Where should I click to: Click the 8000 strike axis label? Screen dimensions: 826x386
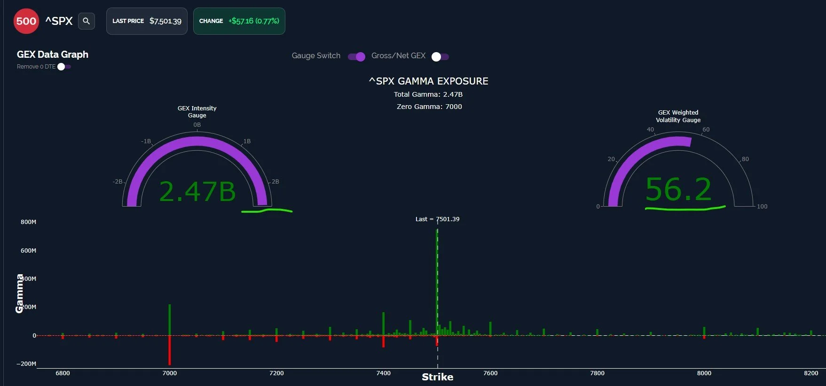(704, 373)
